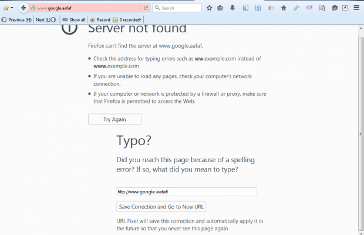The width and height of the screenshot is (364, 235).
Task: Click the blue page icon with down arrow
Action: (258, 8)
